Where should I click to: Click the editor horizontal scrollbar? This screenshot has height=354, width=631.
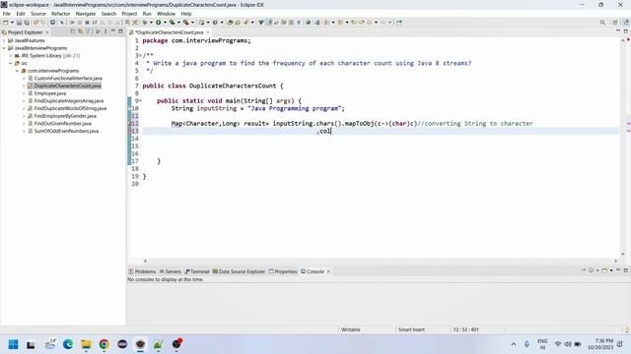click(381, 261)
